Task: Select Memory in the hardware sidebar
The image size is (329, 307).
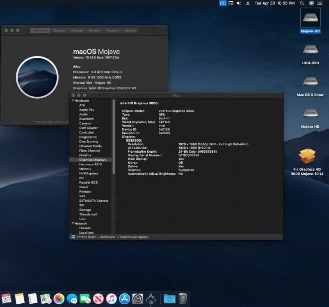Action: pos(85,169)
